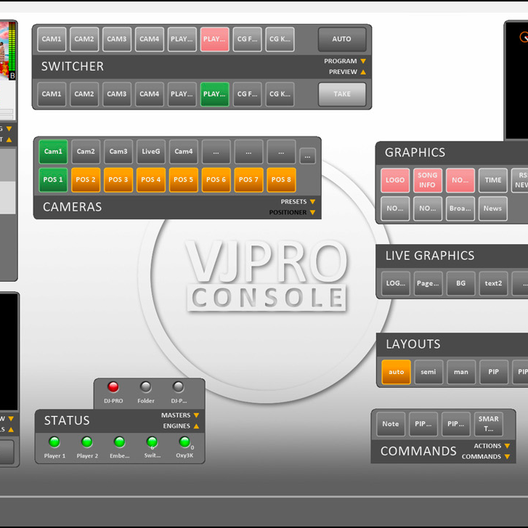Select CAM1 on the preview row
528x528 pixels.
point(52,94)
